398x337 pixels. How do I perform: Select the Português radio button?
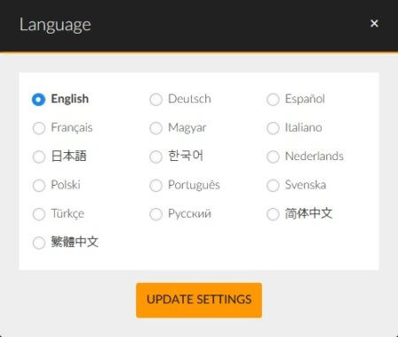click(x=156, y=186)
